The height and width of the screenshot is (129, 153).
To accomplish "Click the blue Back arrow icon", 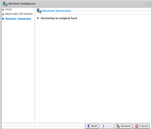I will click(x=88, y=126).
